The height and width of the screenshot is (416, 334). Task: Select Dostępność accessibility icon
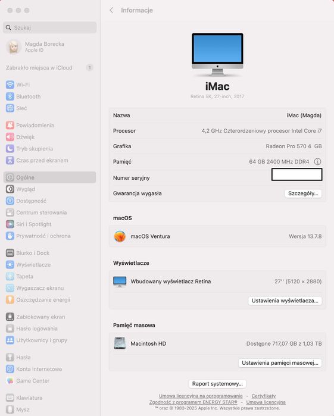click(x=10, y=201)
